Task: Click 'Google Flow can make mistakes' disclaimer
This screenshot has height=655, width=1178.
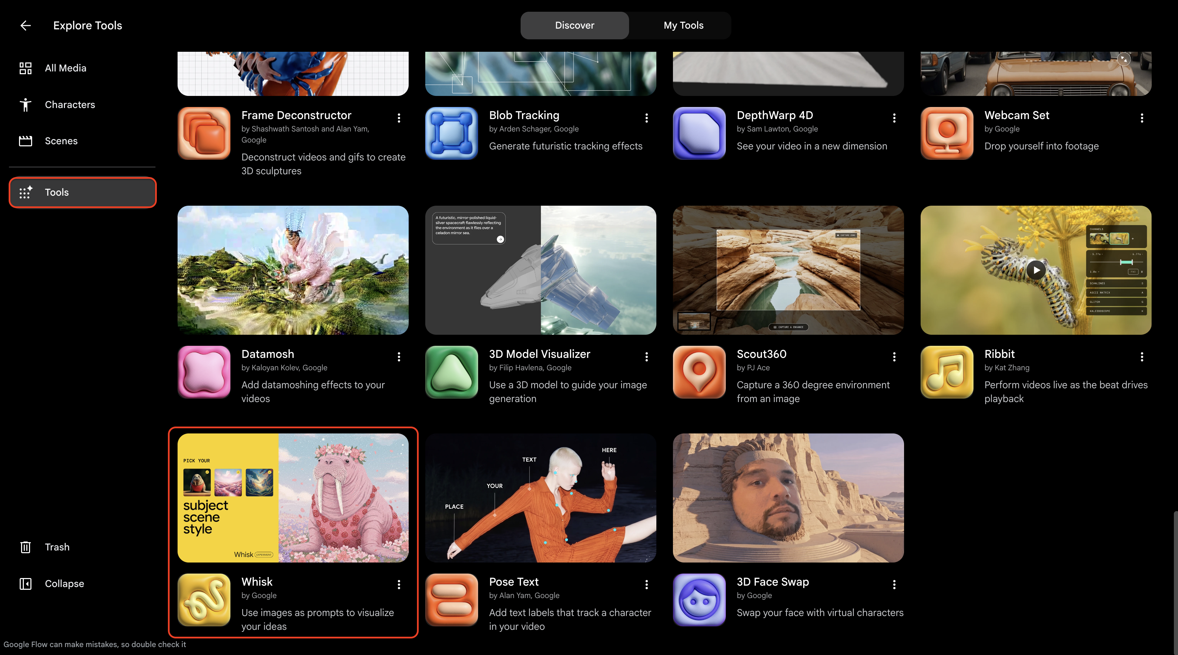Action: 95,644
